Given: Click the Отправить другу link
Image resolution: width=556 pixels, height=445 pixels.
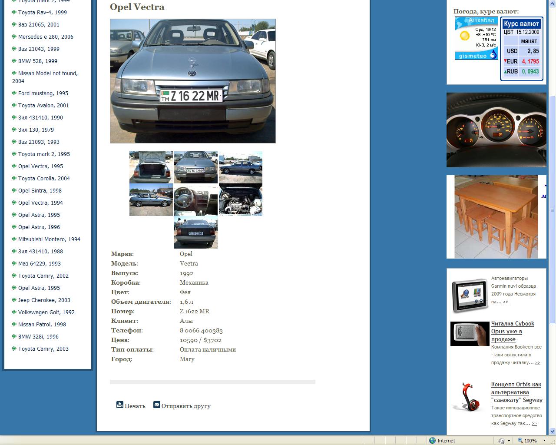Looking at the screenshot, I should [186, 406].
